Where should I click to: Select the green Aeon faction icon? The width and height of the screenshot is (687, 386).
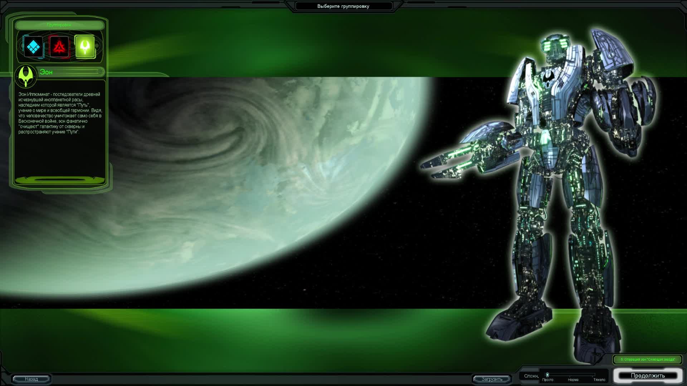click(x=85, y=47)
